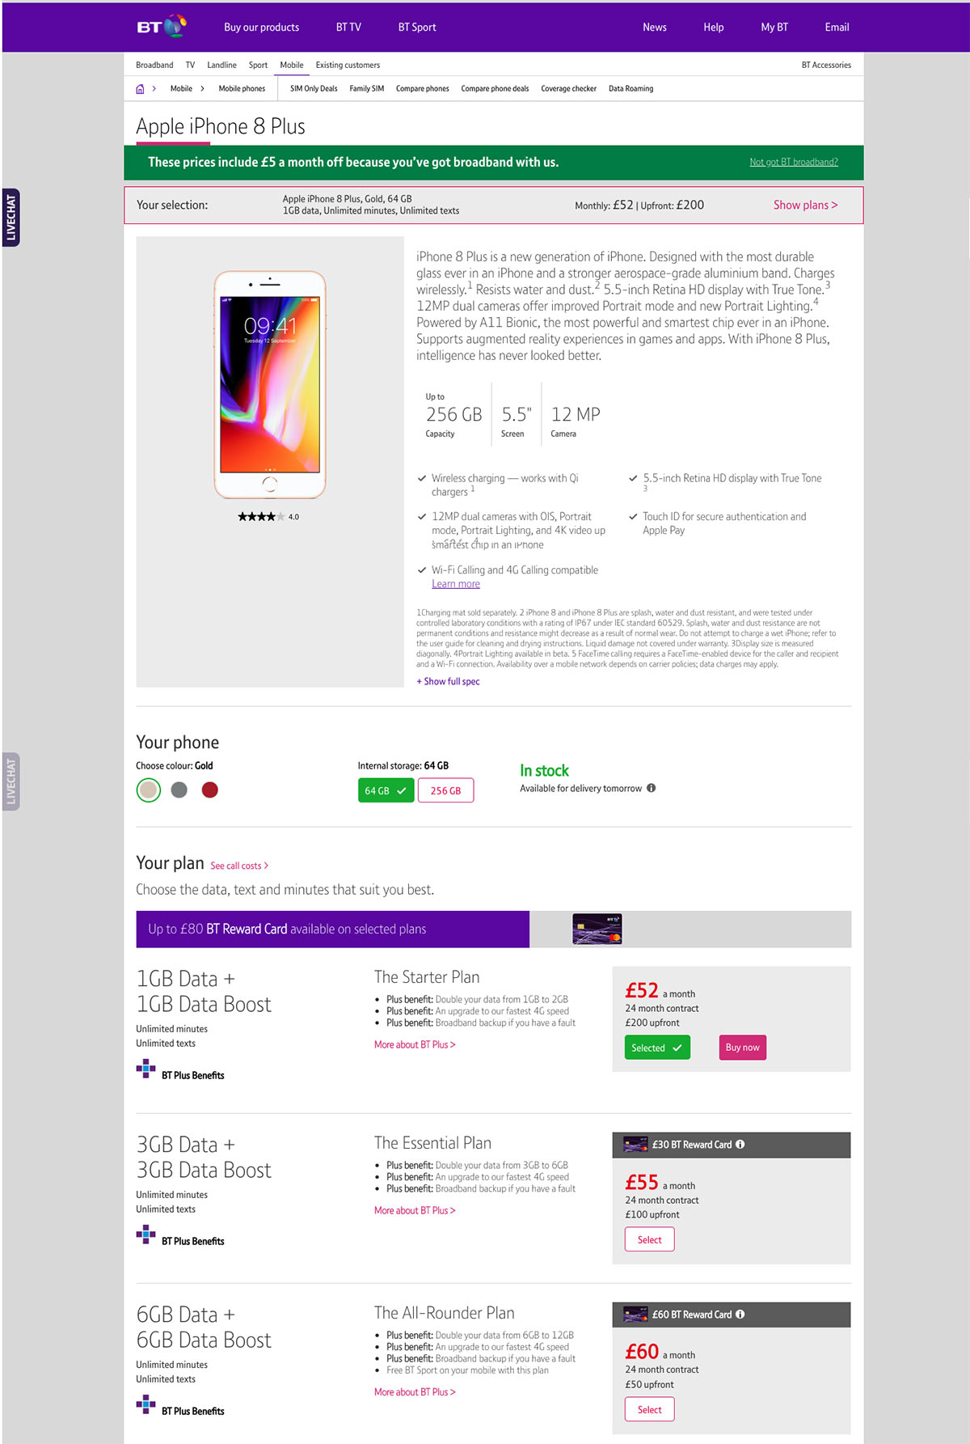Open info icon beside £60 BT Reward Card
Screen dimensions: 970x1444
(x=740, y=1314)
